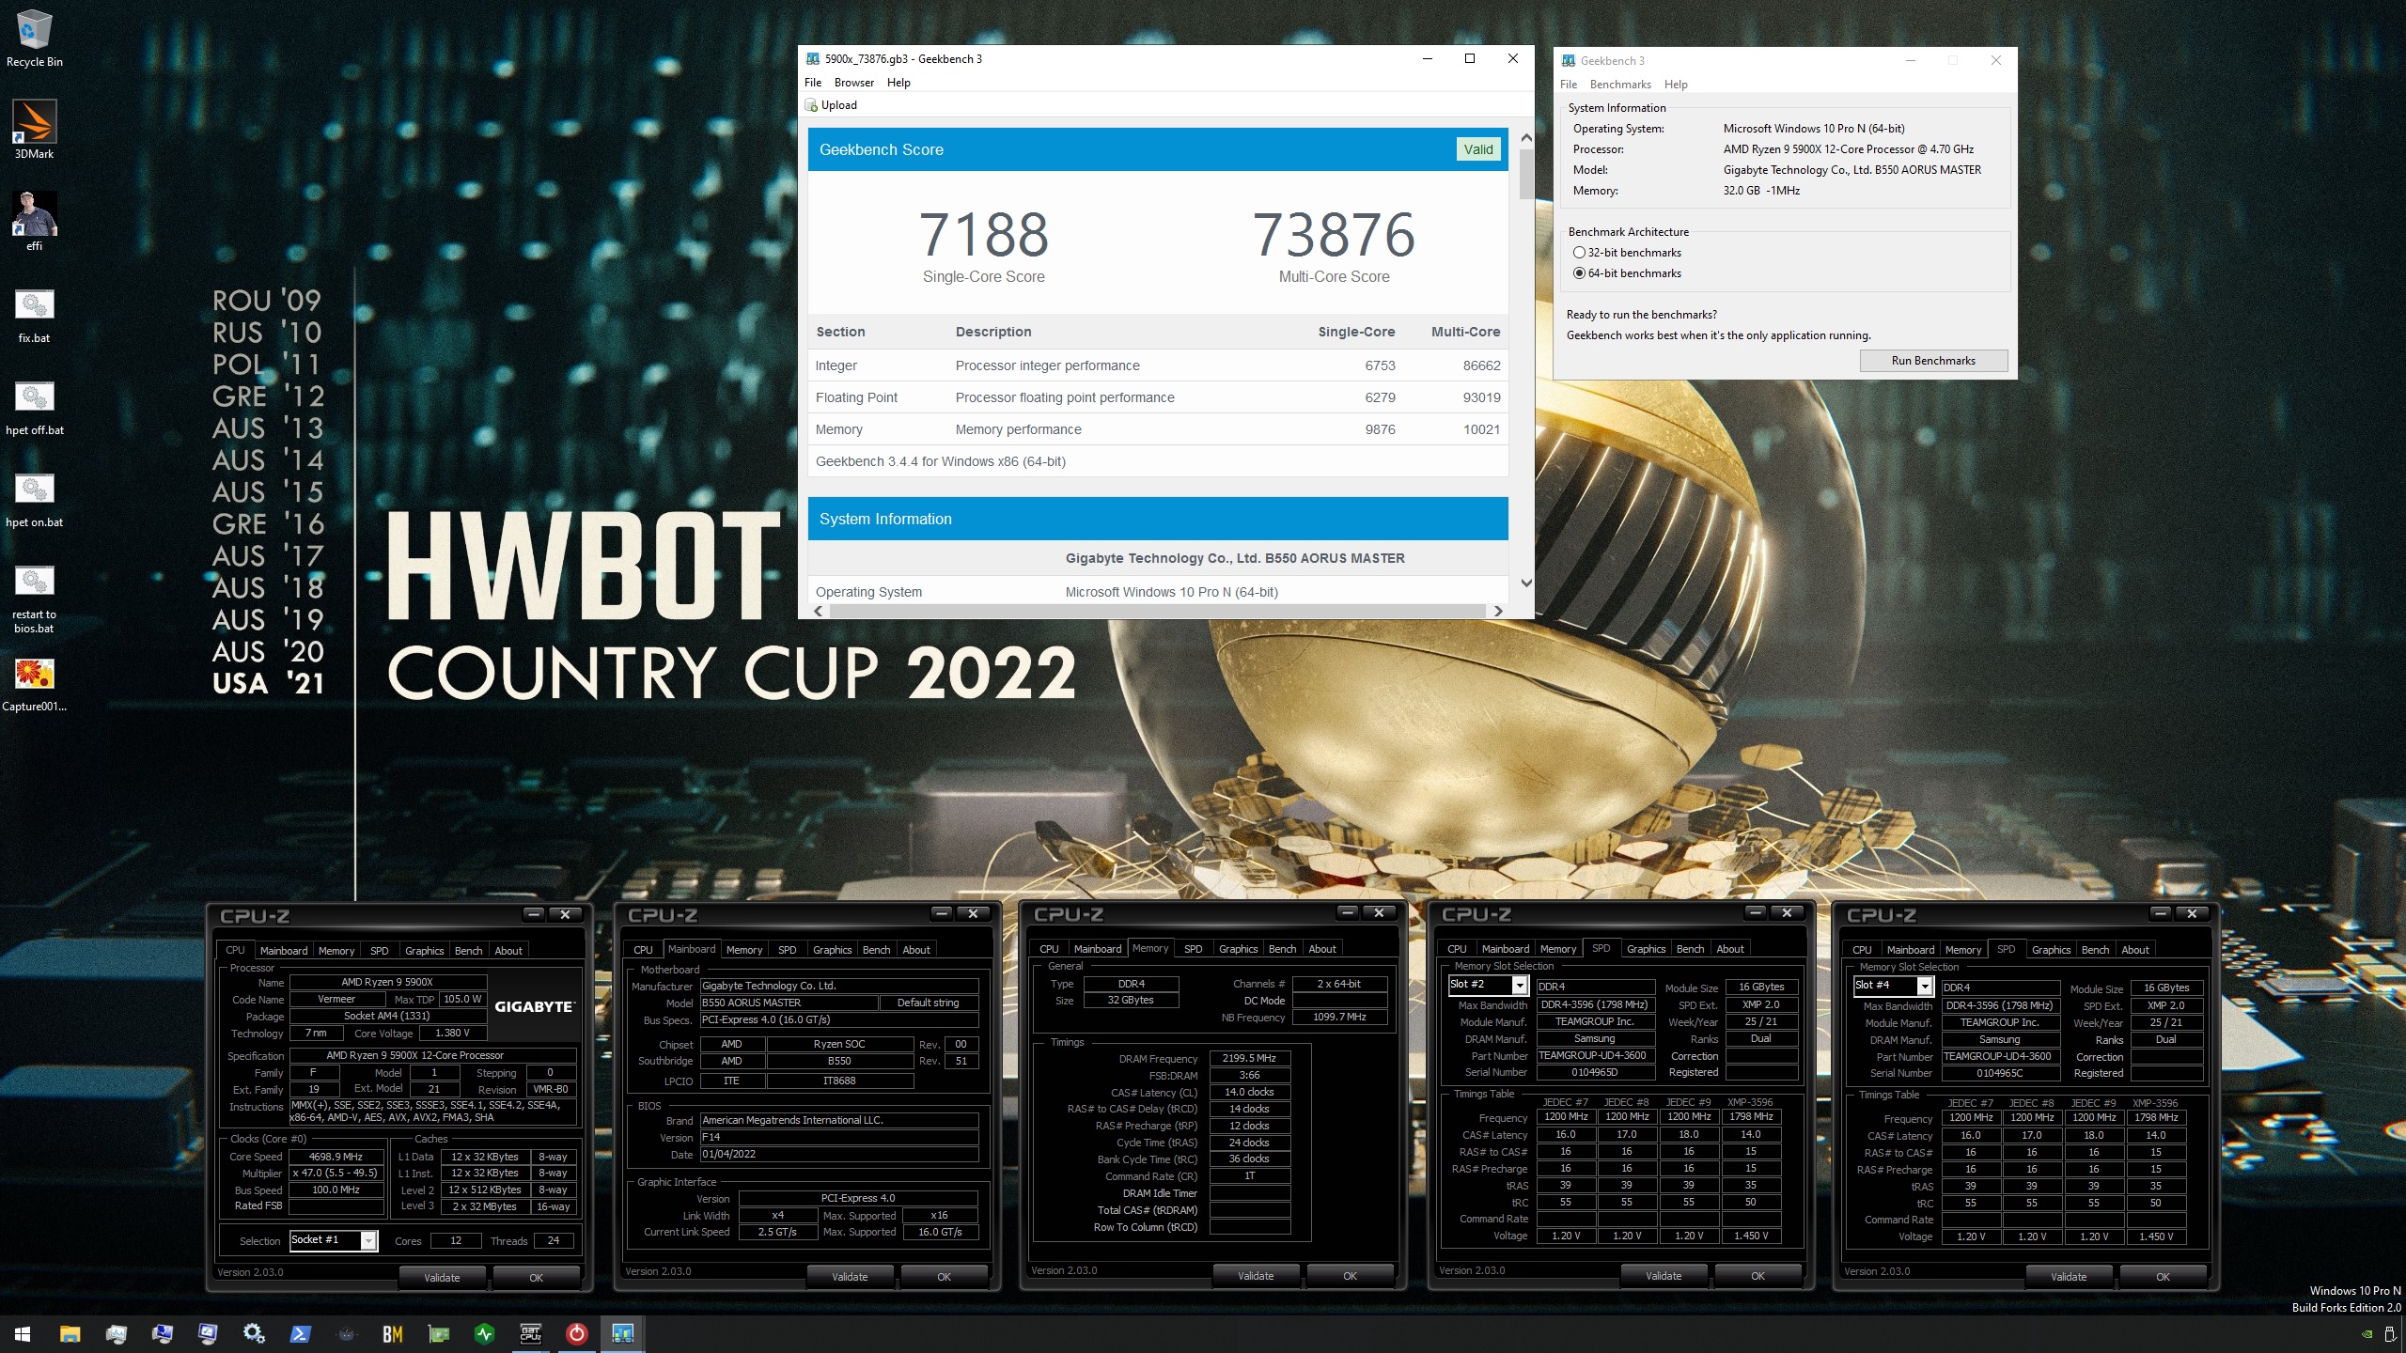The height and width of the screenshot is (1353, 2406).
Task: Click the single-core score 7188
Action: [983, 235]
